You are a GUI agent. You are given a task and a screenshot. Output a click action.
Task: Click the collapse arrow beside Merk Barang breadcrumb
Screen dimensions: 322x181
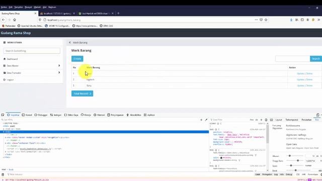70,42
